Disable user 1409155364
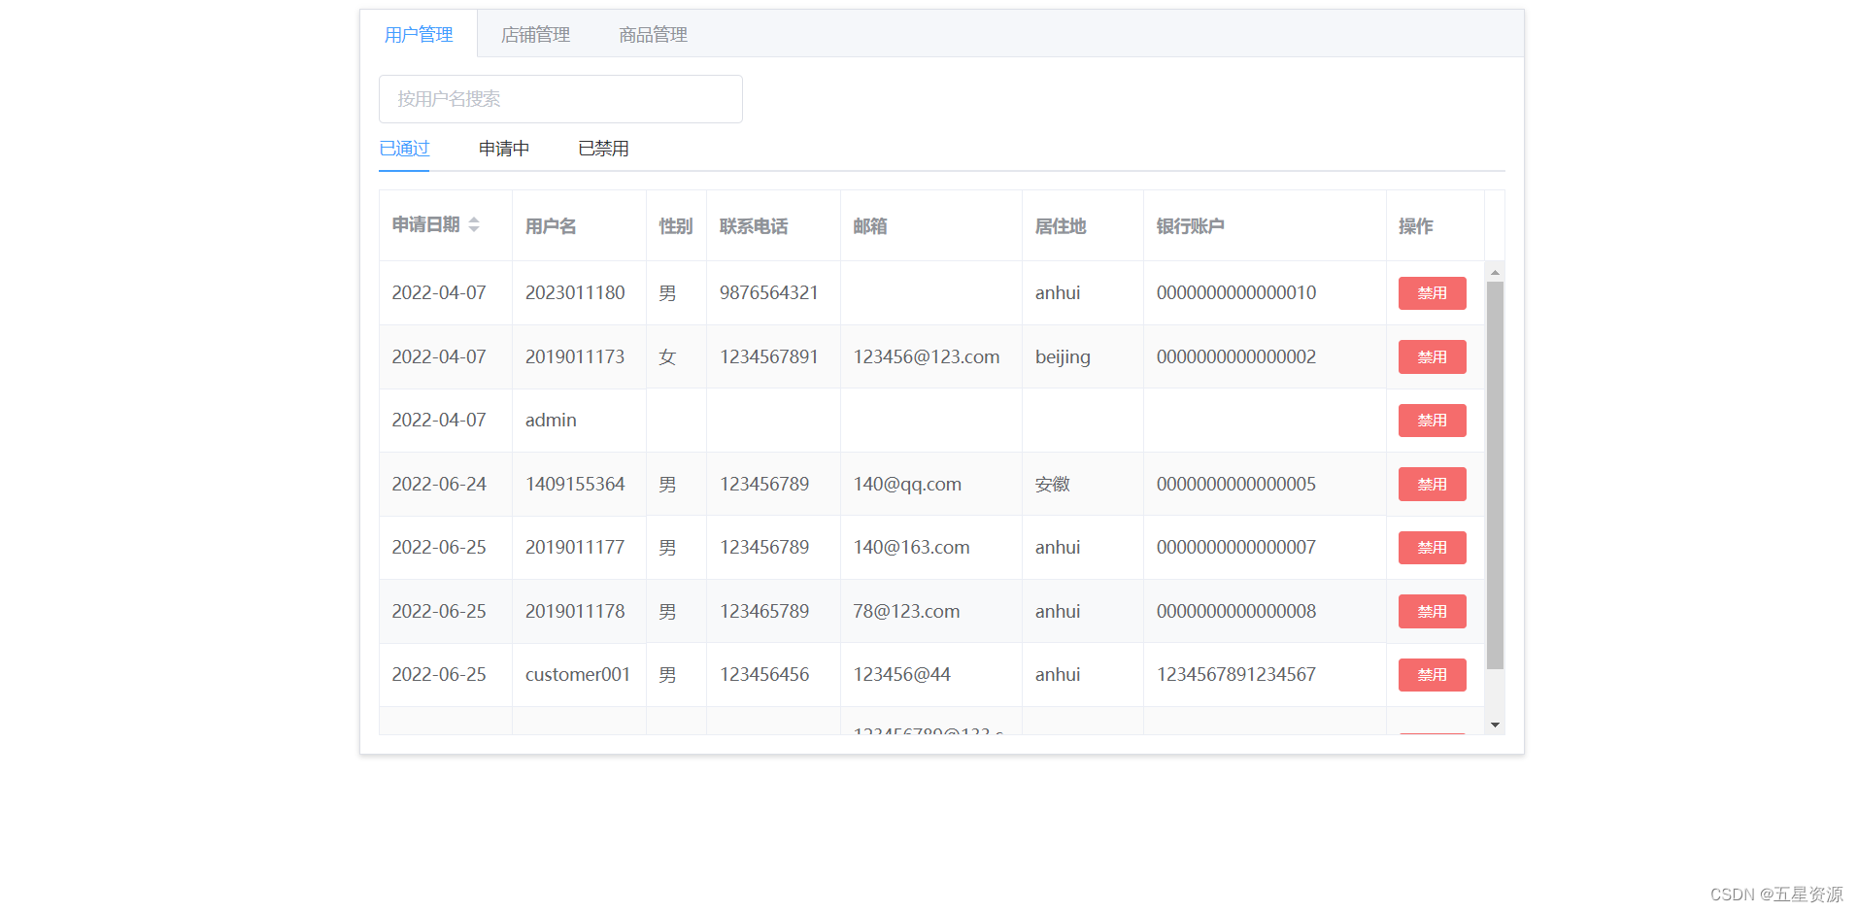 click(1431, 484)
